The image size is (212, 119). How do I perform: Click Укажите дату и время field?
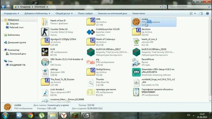58,105
